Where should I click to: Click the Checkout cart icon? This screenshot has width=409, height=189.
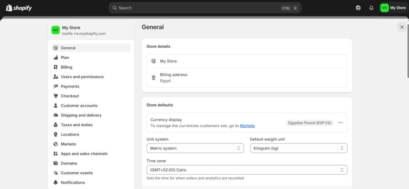[56, 96]
